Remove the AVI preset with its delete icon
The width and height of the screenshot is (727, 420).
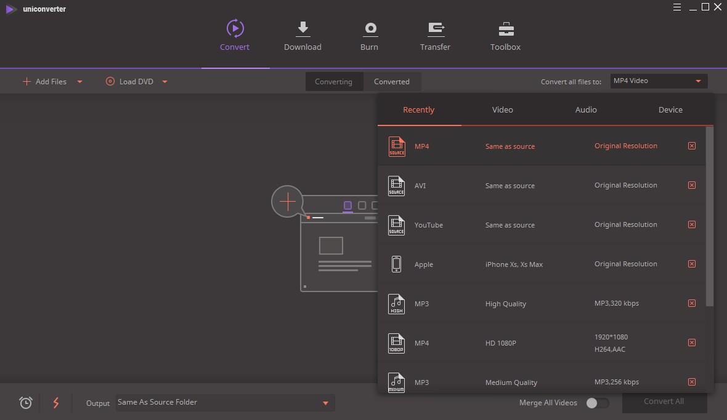tap(691, 184)
